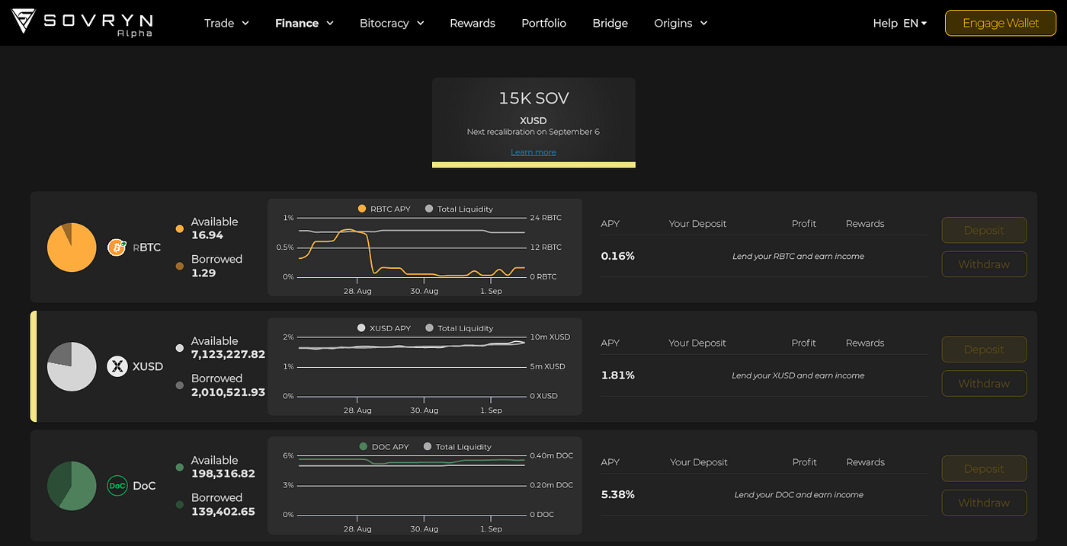Click Deposit for the RBTC pool
This screenshot has width=1067, height=546.
984,230
